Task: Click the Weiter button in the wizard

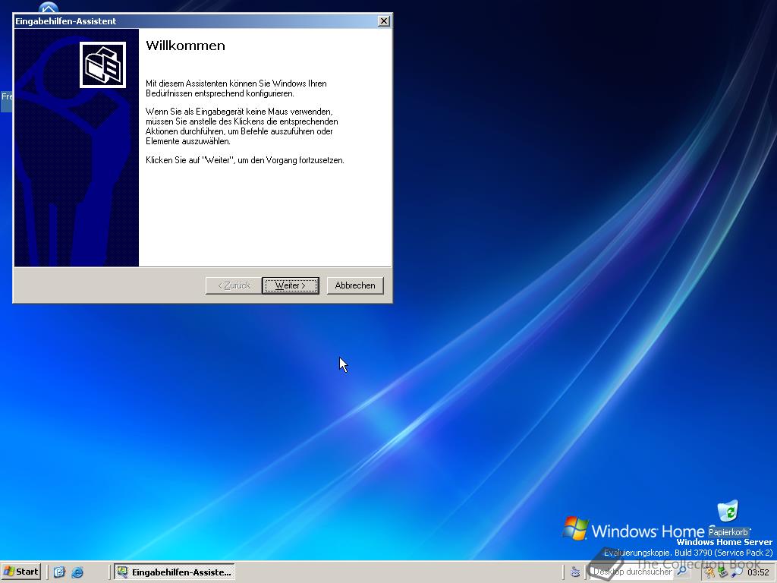Action: tap(291, 285)
